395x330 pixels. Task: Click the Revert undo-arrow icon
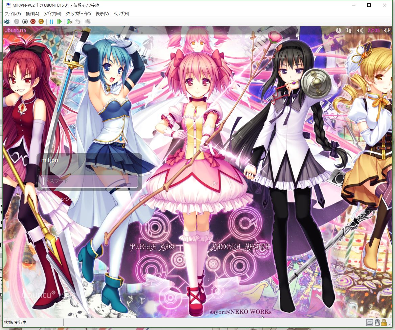[x=77, y=22]
